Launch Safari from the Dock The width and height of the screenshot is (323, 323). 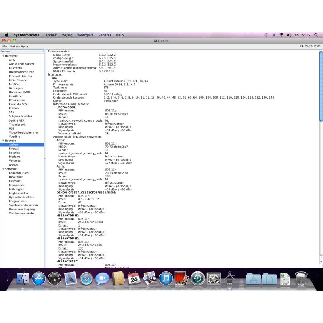point(86,279)
